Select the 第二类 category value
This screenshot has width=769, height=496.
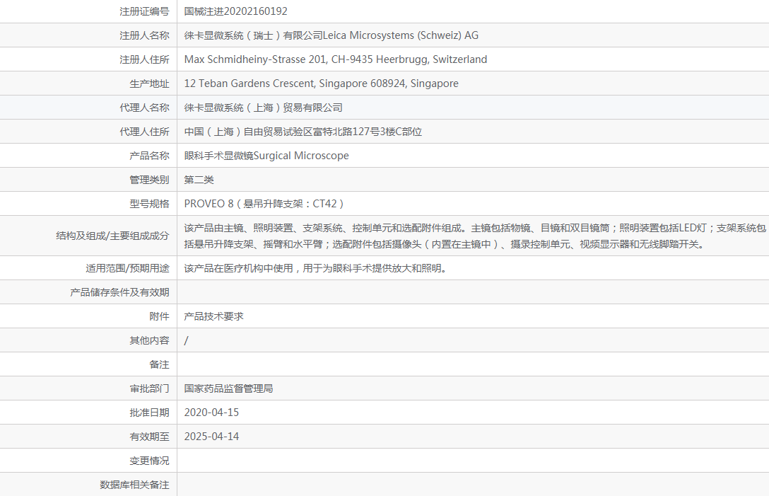(x=199, y=180)
